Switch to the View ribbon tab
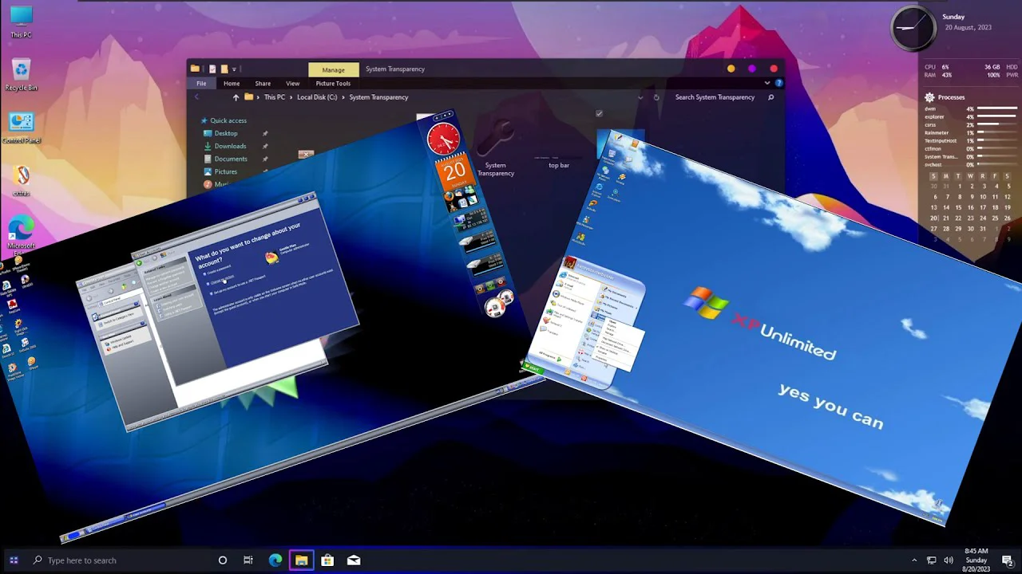Screen dimensions: 1022x574 [x=292, y=84]
